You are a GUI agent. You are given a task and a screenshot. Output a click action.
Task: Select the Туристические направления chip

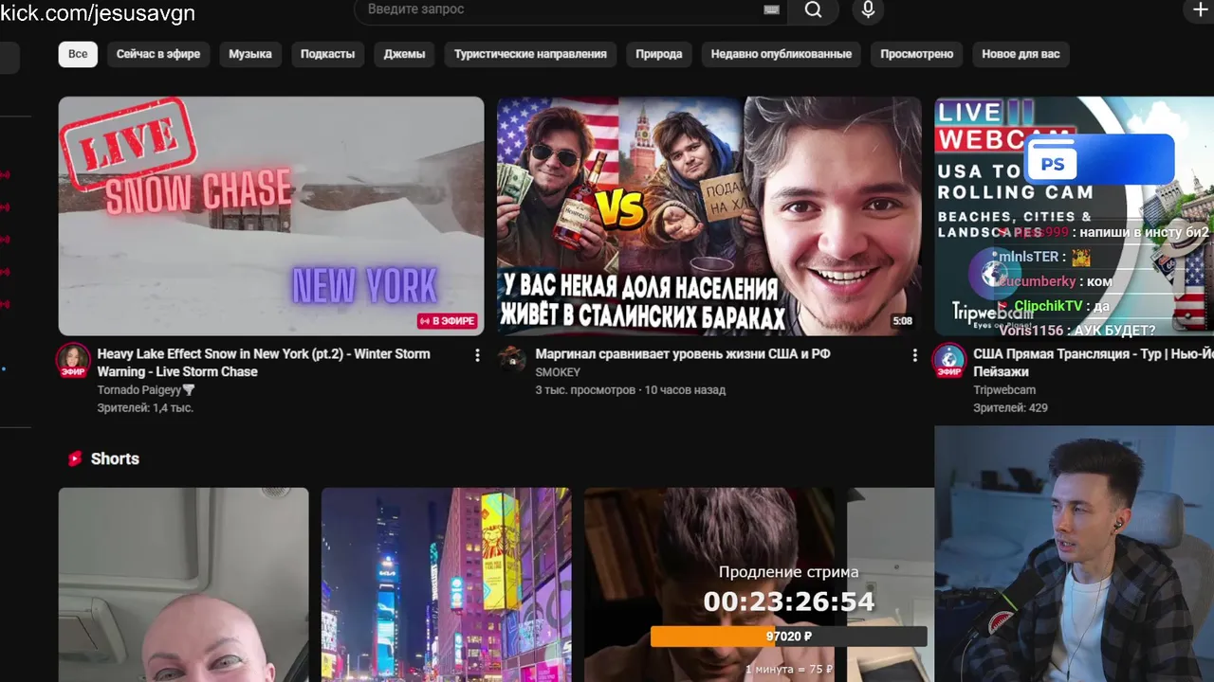pyautogui.click(x=530, y=54)
